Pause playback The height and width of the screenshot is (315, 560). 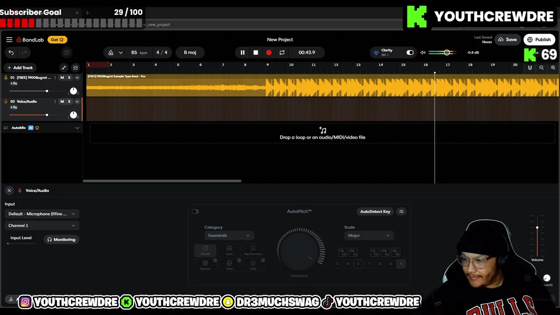[242, 52]
